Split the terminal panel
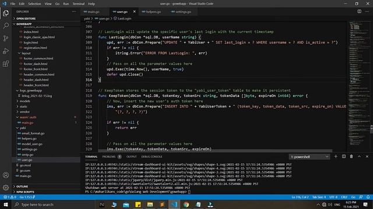The height and width of the screenshot is (209, 373). [x=344, y=156]
